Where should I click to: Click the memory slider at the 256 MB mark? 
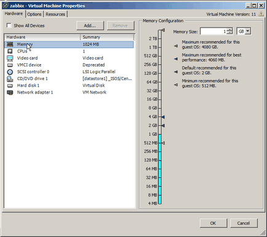click(x=160, y=151)
